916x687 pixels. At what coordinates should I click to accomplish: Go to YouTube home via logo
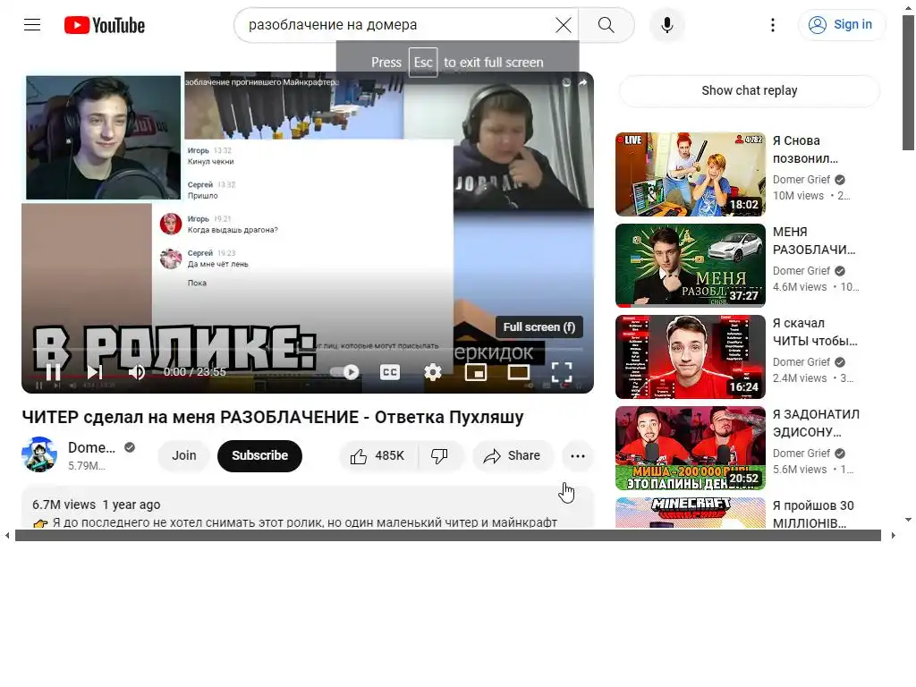tap(105, 25)
